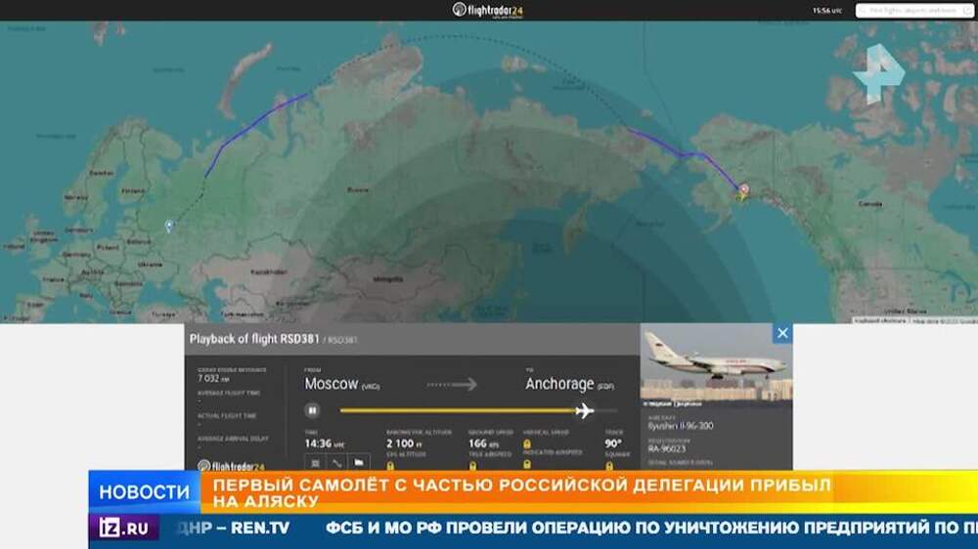The image size is (978, 549).
Task: Click the 'НОВОСТИ' label on the news banner
Action: tap(144, 492)
